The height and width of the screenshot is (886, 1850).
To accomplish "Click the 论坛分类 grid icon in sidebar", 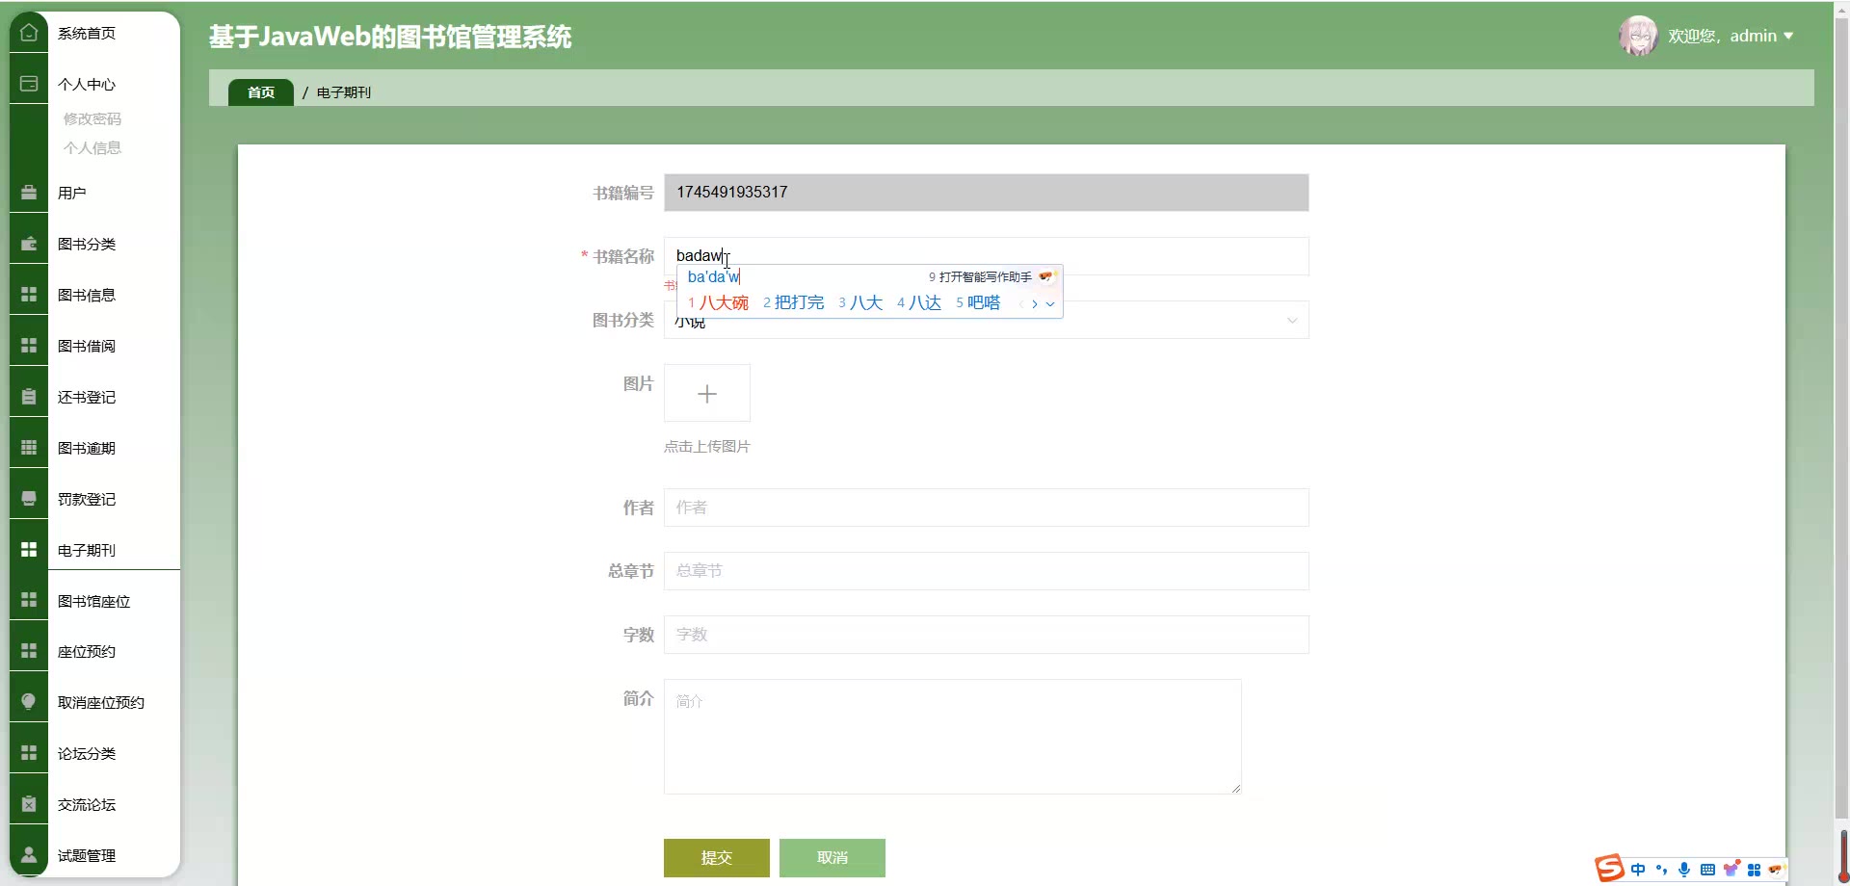I will pos(29,753).
